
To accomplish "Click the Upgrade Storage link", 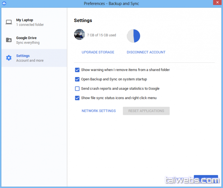I will tap(98, 52).
